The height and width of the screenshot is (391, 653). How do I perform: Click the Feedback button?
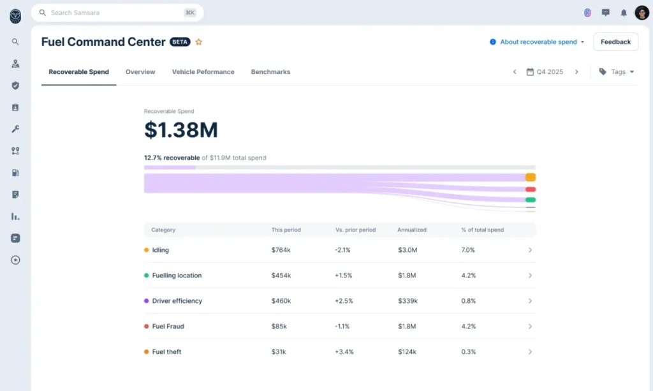click(615, 41)
